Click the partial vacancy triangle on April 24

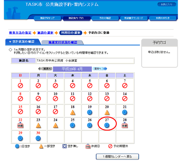coord(56,125)
